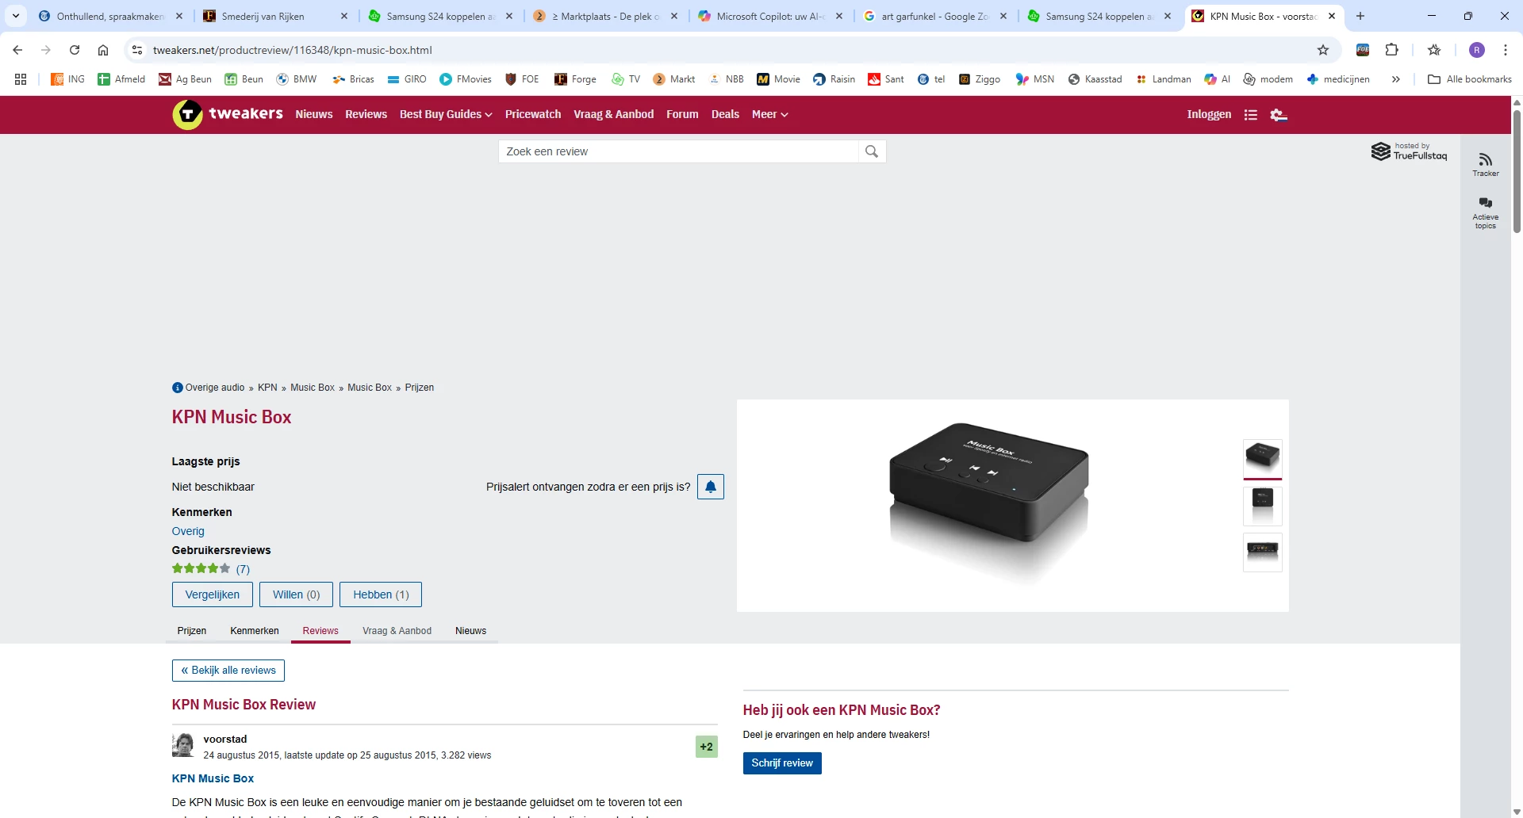The image size is (1523, 818).
Task: Open Actieve topics in sidebar
Action: point(1486,212)
